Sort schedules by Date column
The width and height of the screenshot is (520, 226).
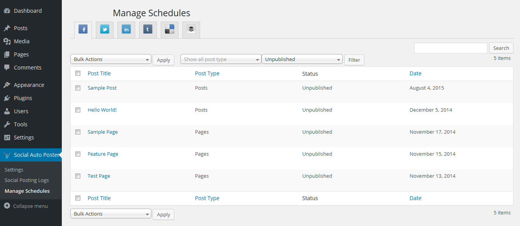click(x=415, y=73)
